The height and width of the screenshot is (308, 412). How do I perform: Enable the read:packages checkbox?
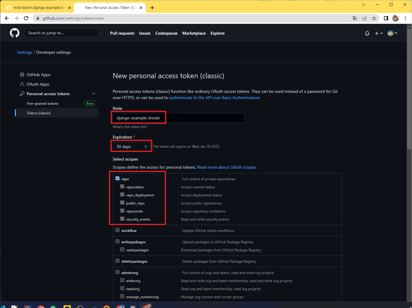pos(122,250)
